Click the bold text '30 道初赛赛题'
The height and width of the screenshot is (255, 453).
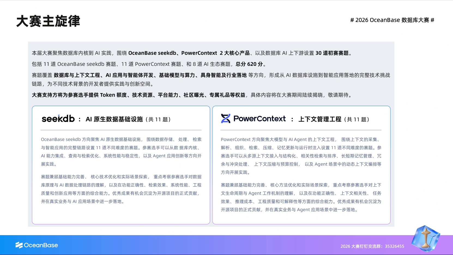[x=332, y=53]
